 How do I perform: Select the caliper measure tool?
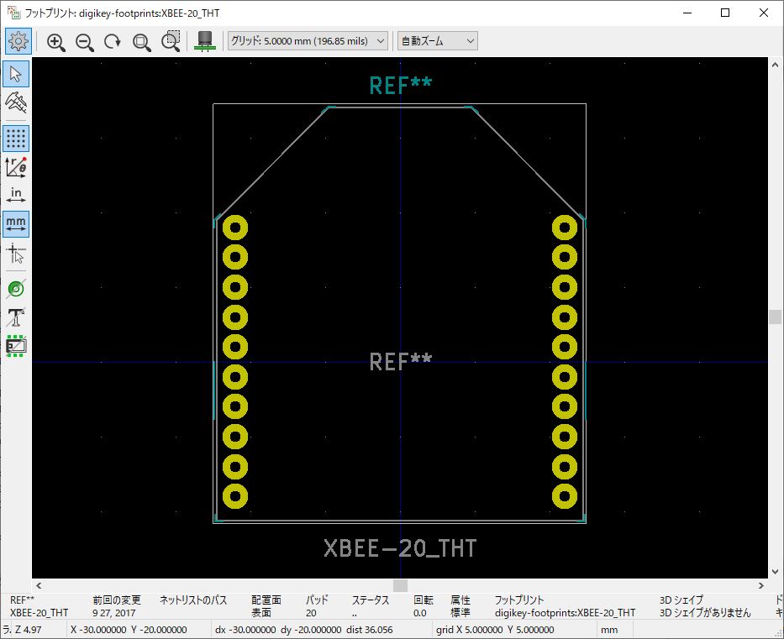point(16,102)
